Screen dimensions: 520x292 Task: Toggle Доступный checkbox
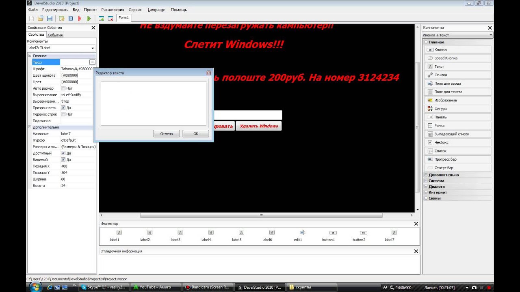point(63,153)
